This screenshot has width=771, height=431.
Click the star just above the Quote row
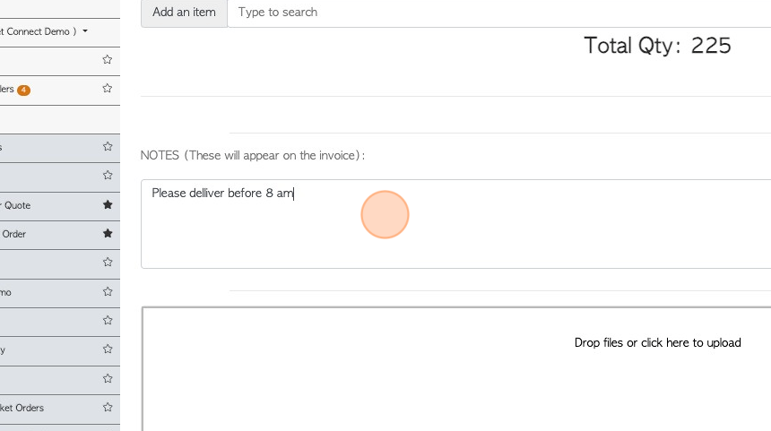[108, 176]
